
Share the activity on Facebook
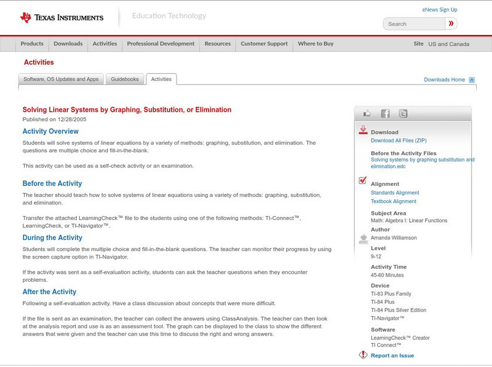386,114
